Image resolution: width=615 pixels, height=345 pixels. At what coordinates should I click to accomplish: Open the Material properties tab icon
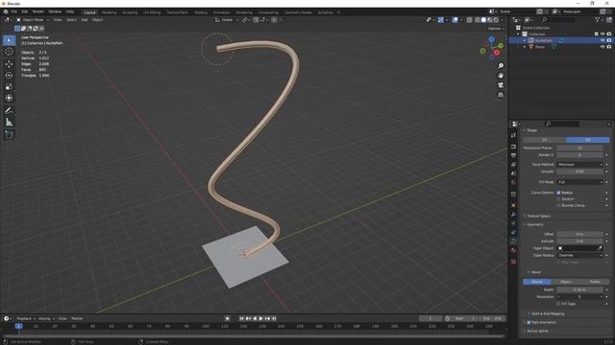[513, 251]
